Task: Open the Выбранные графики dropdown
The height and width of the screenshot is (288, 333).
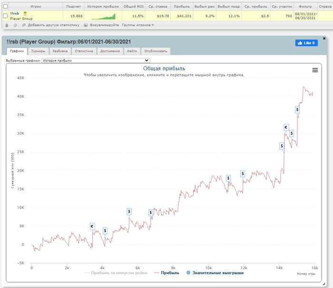Action: pyautogui.click(x=96, y=61)
